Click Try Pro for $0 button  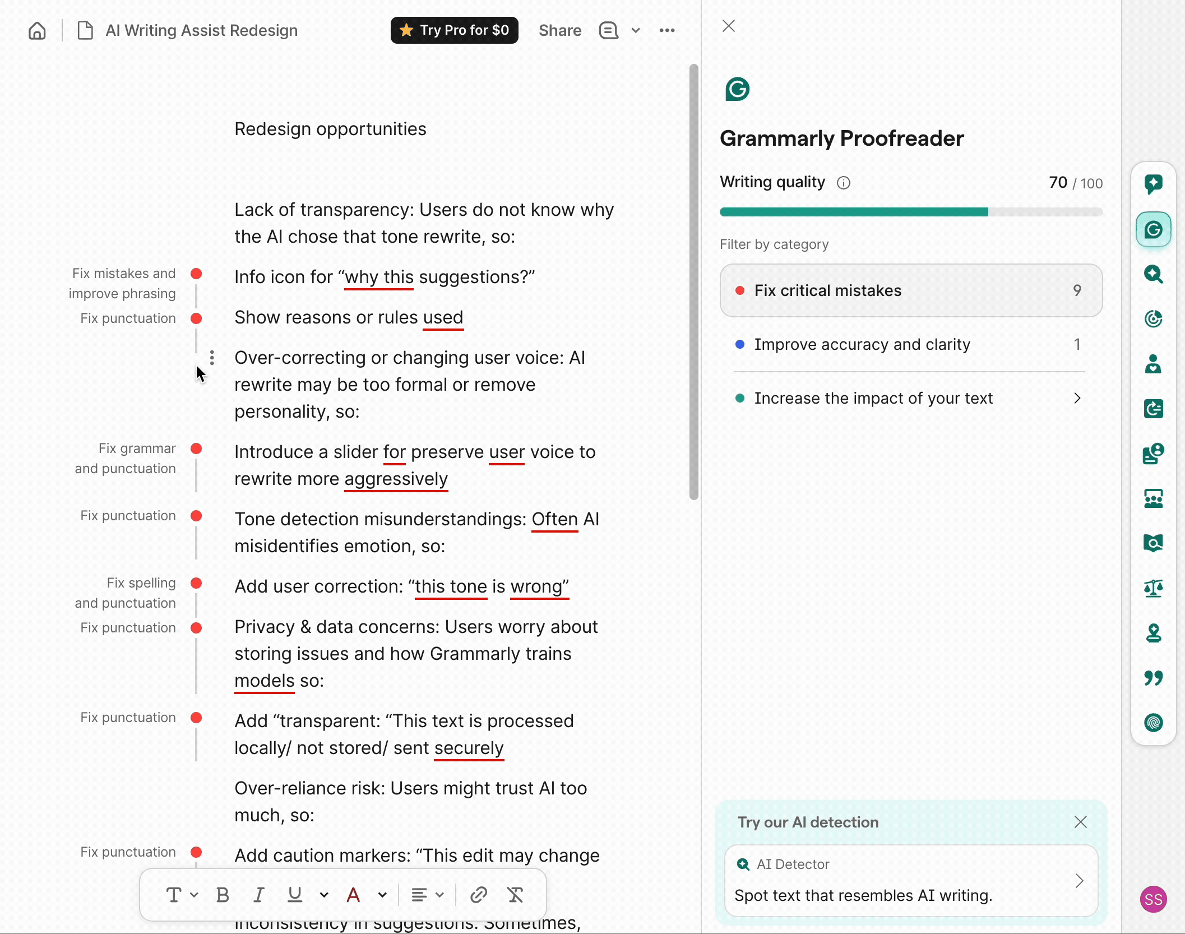[454, 30]
